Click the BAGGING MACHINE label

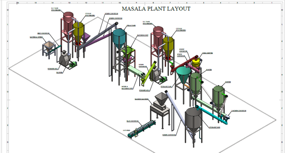(x=142, y=99)
